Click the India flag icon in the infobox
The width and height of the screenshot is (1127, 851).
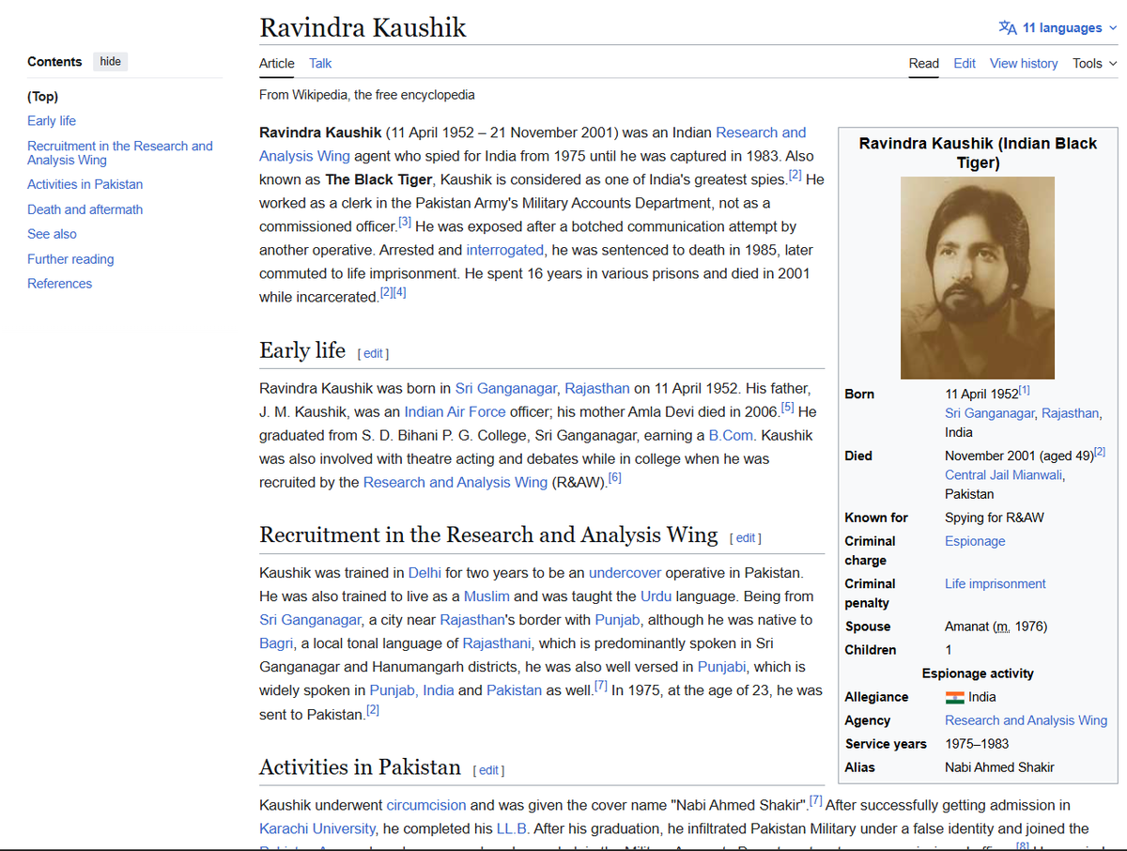click(954, 698)
